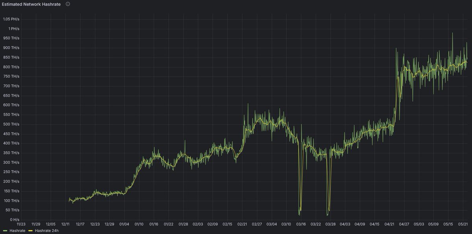
Task: Click the 04/21 date on the x-axis
Action: [390, 224]
